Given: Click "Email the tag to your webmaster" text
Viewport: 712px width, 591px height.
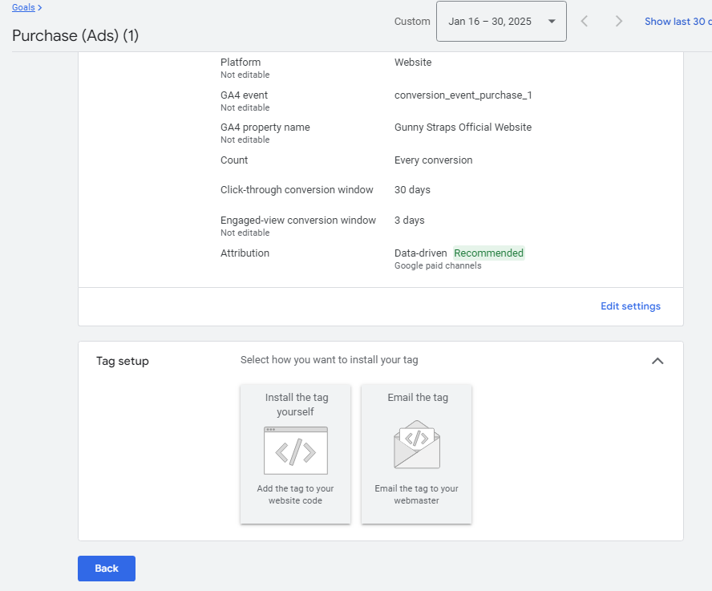Looking at the screenshot, I should pos(416,495).
